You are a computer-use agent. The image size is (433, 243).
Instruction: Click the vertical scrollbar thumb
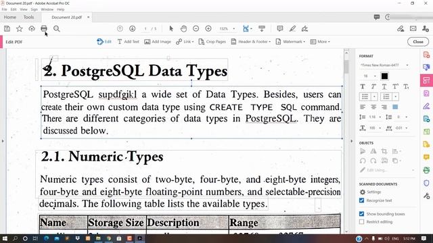346,66
